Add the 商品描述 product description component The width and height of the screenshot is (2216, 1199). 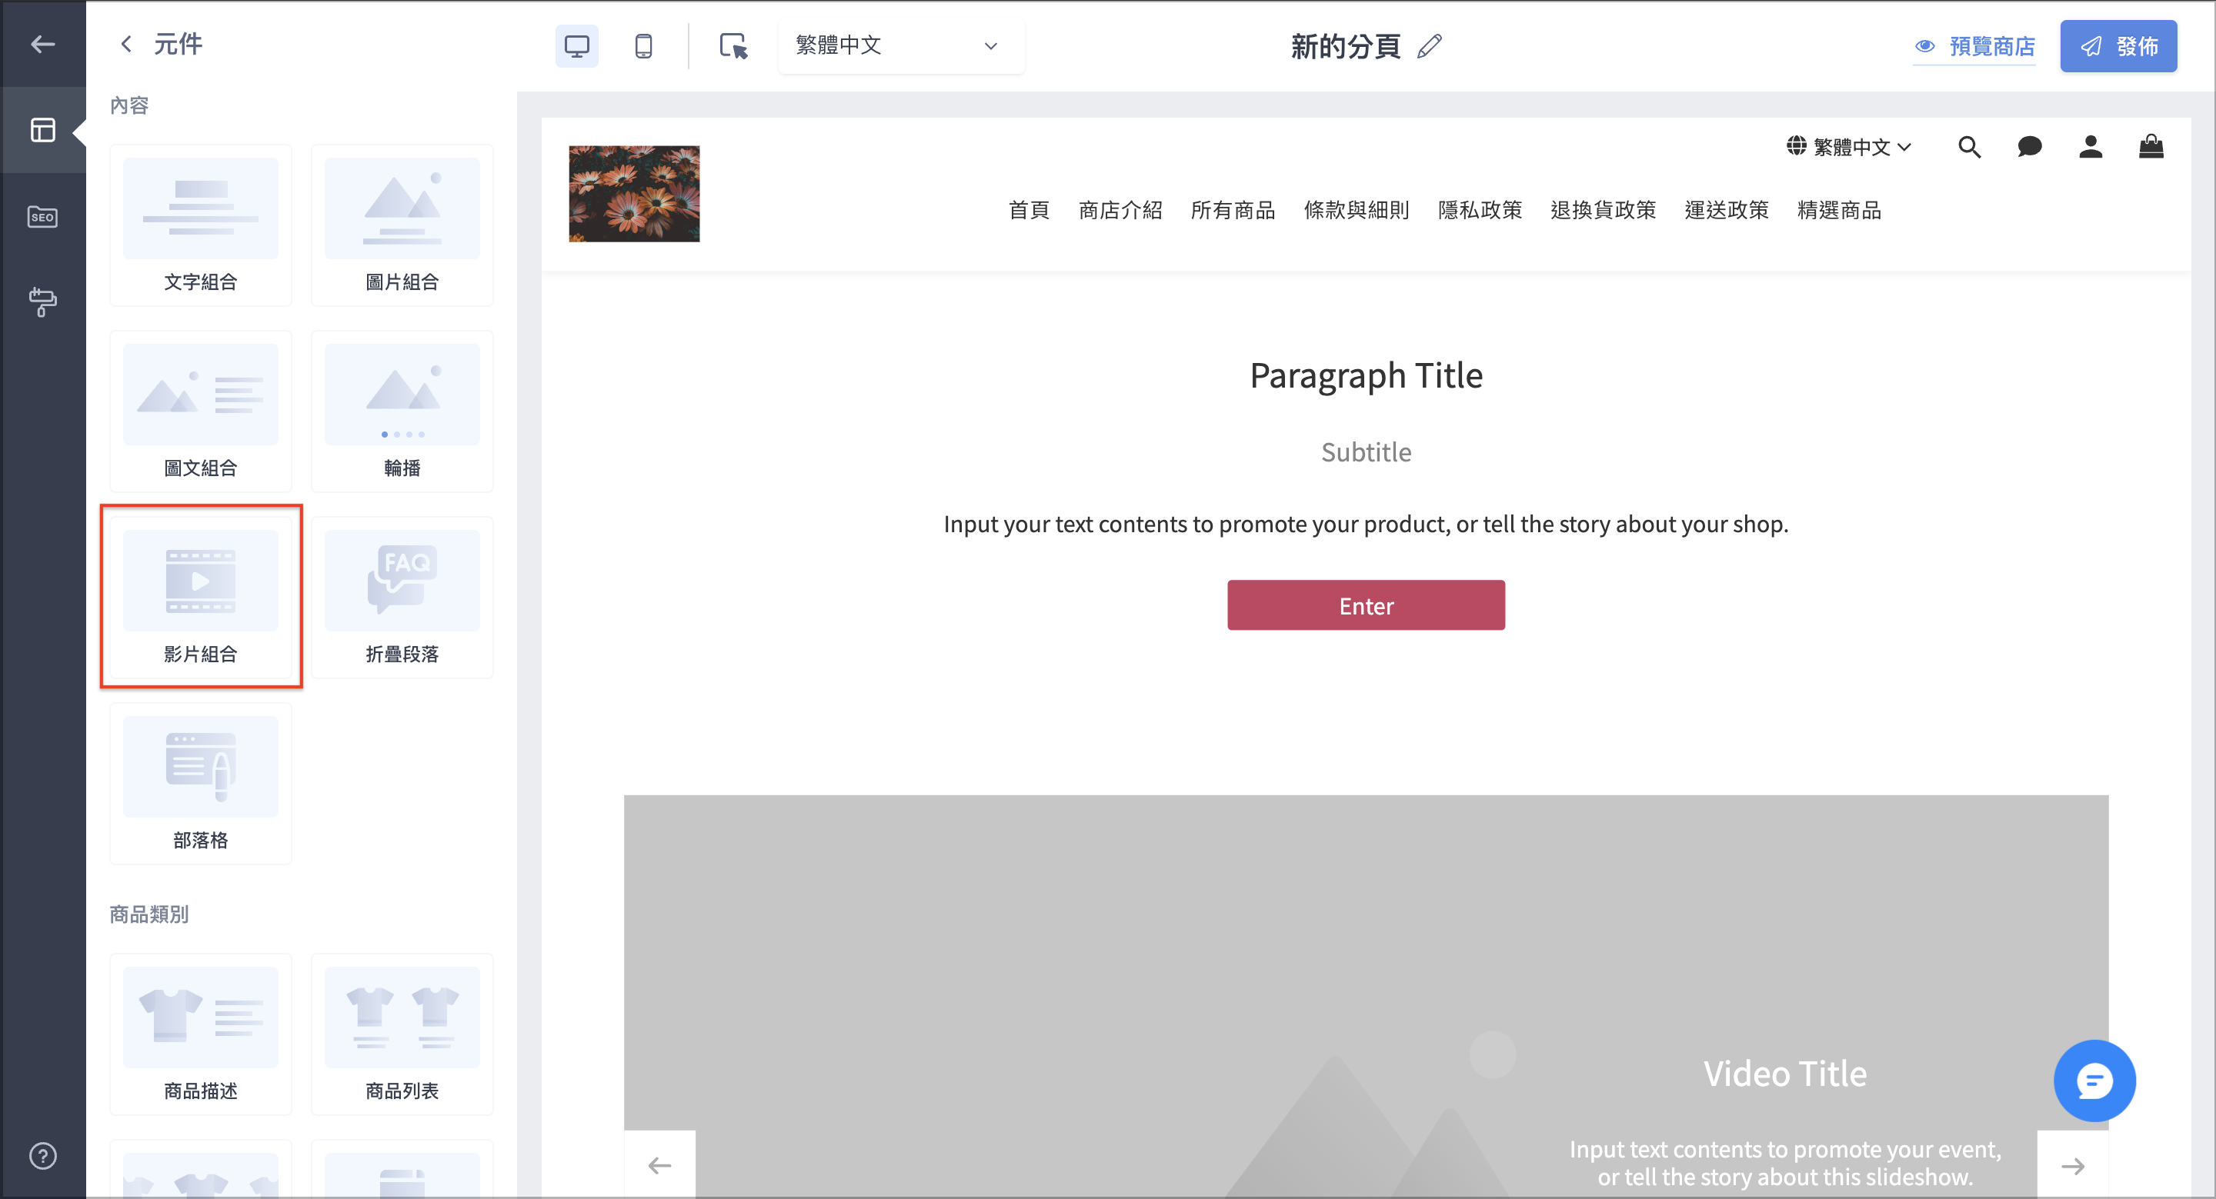(x=200, y=1034)
